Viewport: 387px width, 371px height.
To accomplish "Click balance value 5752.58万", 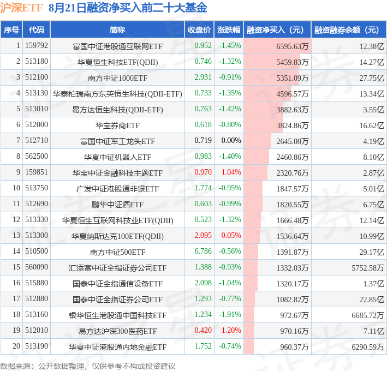I will [368, 268].
